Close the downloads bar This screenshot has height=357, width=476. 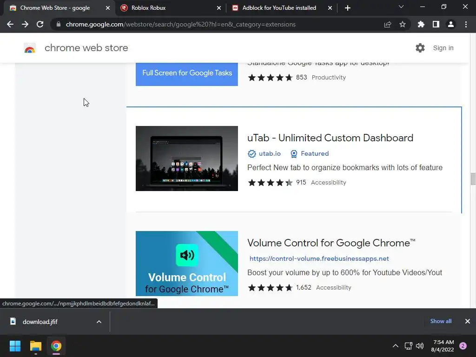[x=468, y=321]
